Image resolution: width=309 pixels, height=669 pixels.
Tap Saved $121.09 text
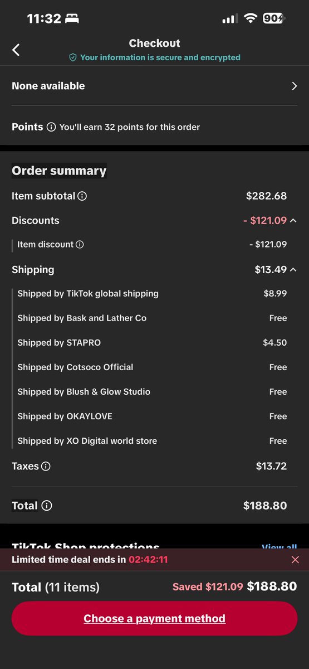[x=208, y=586]
